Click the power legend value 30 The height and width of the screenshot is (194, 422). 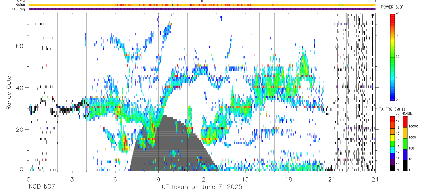pyautogui.click(x=398, y=35)
